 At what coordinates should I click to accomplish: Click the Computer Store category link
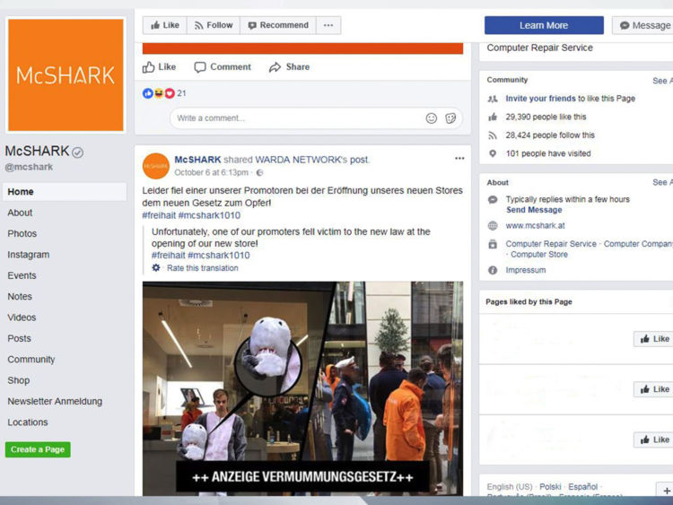[x=539, y=255]
